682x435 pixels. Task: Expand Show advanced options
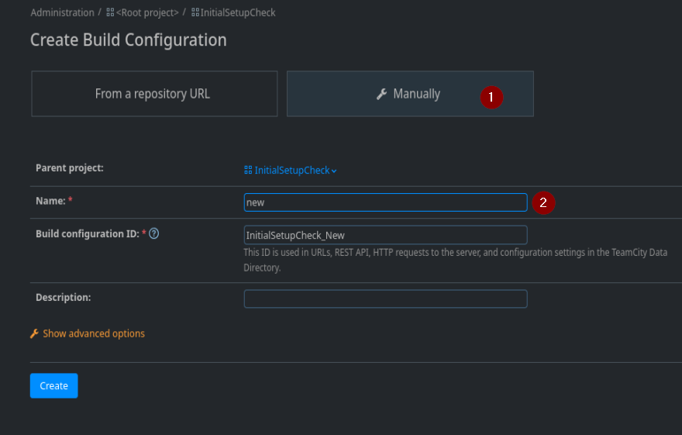pos(94,333)
